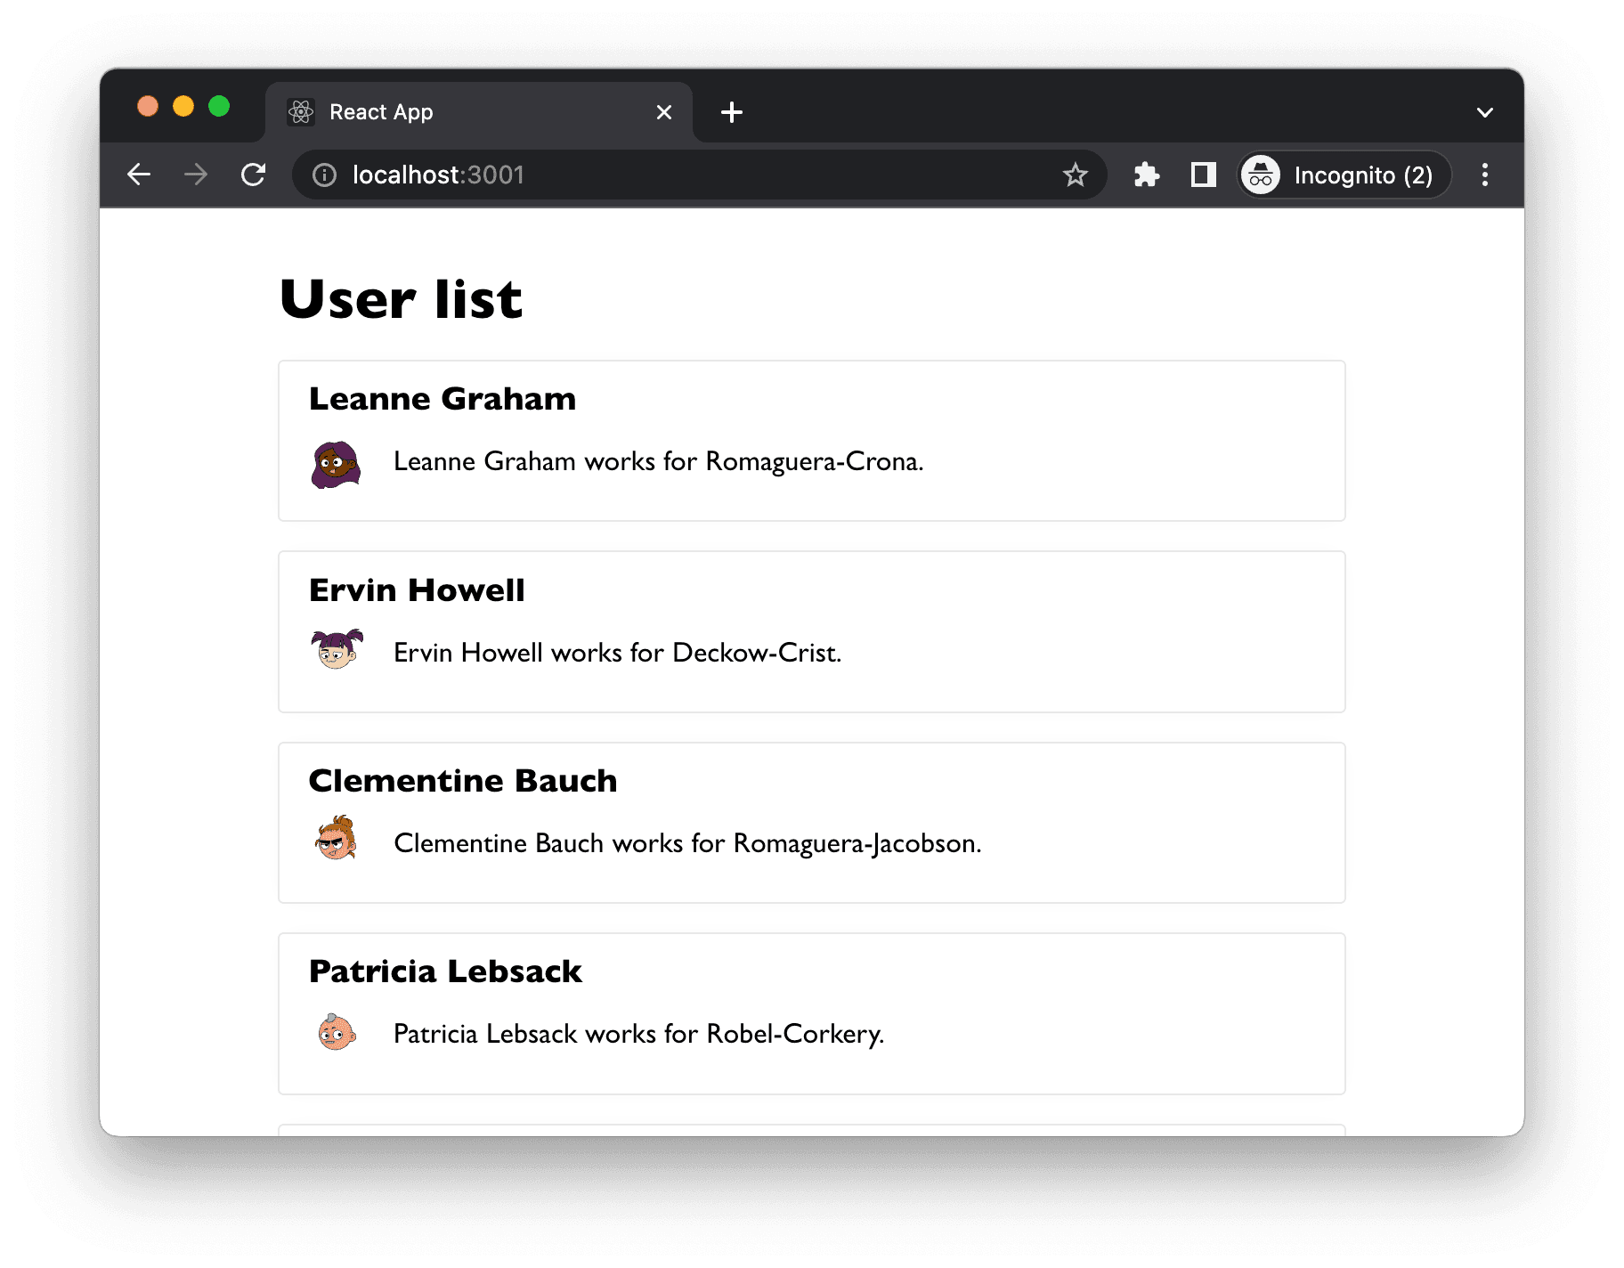1624x1268 pixels.
Task: Reload the current page
Action: click(254, 175)
